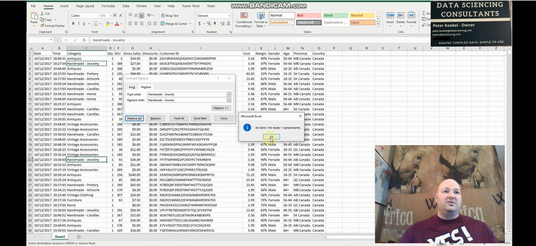The image size is (536, 246).
Task: Click the Find Next button
Action: click(x=200, y=118)
